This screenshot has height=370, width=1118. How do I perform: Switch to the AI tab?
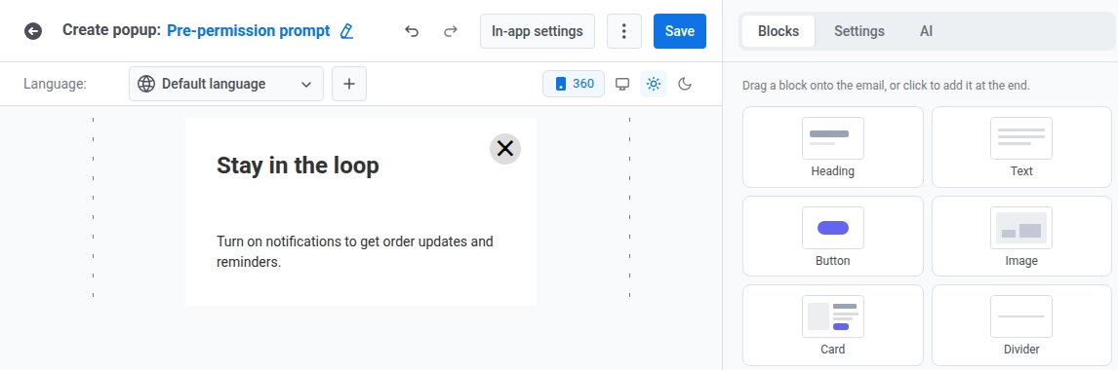[x=926, y=31]
